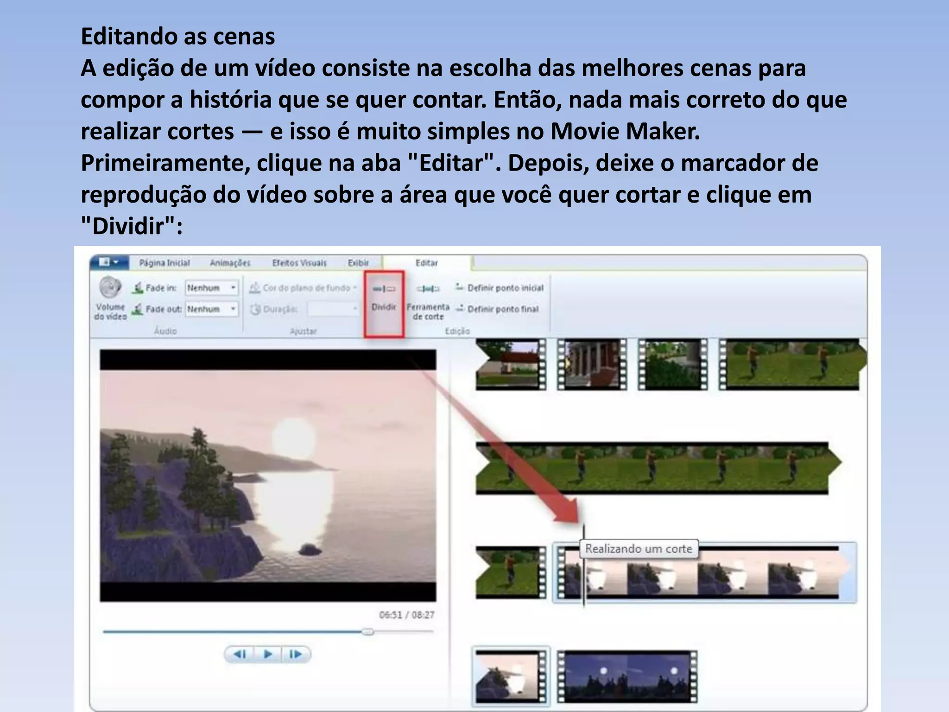Click the timeline playhead cut marker
Viewport: 949px width, 712px height.
[584, 566]
